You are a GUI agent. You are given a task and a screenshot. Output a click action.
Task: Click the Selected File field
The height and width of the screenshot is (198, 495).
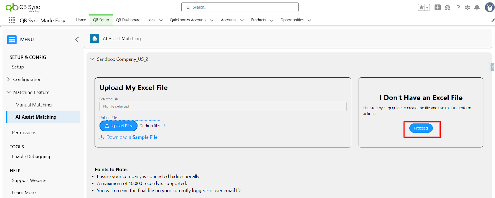click(223, 106)
